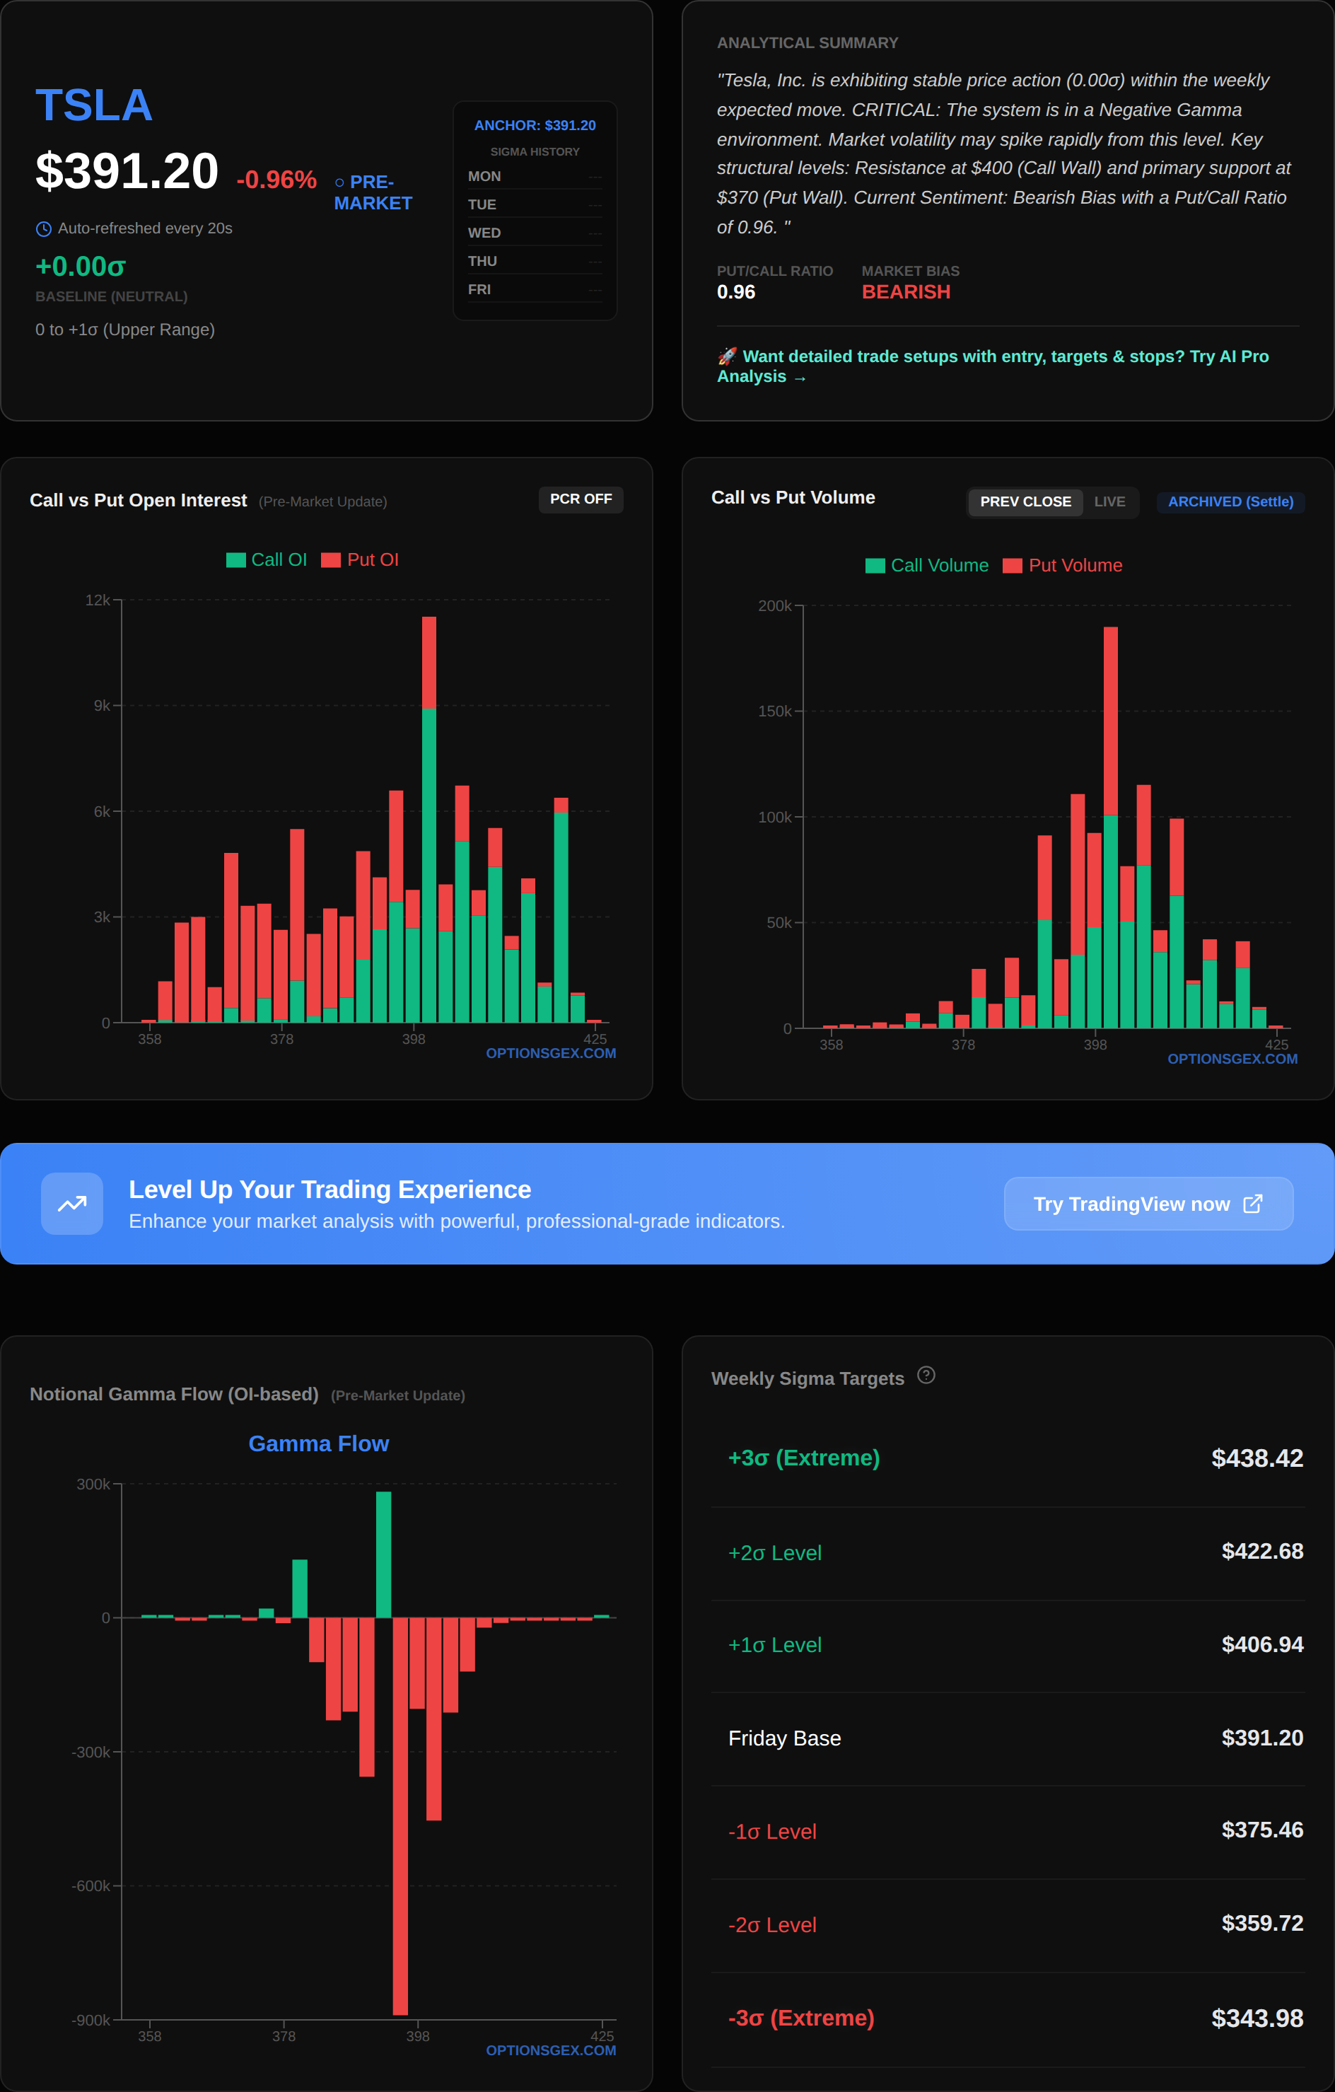Image resolution: width=1335 pixels, height=2092 pixels.
Task: Switch volume chart to LIVE
Action: click(1109, 502)
